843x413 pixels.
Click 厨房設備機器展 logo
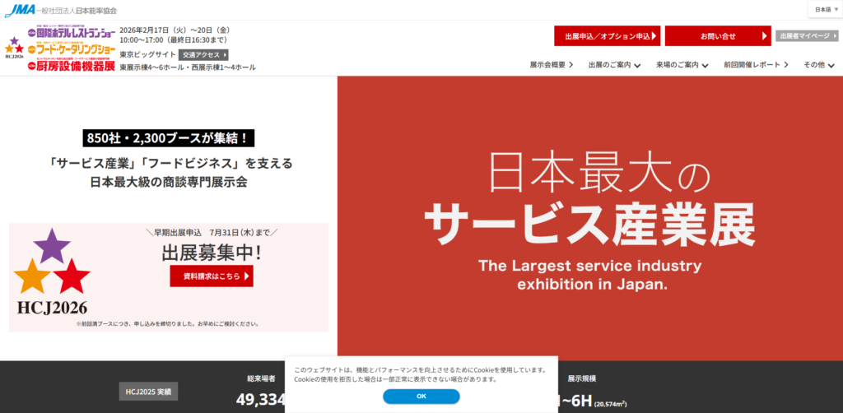(x=72, y=66)
